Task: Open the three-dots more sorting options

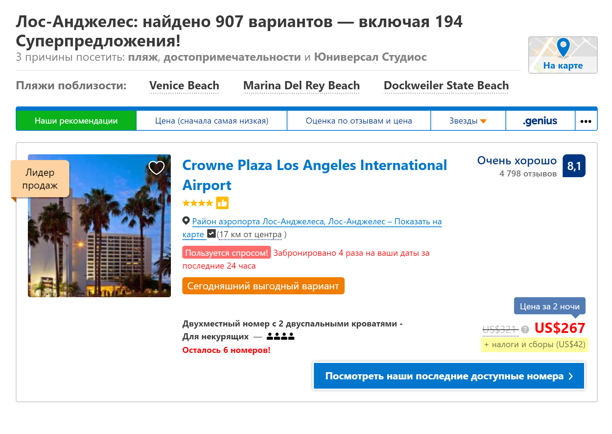Action: pos(586,121)
